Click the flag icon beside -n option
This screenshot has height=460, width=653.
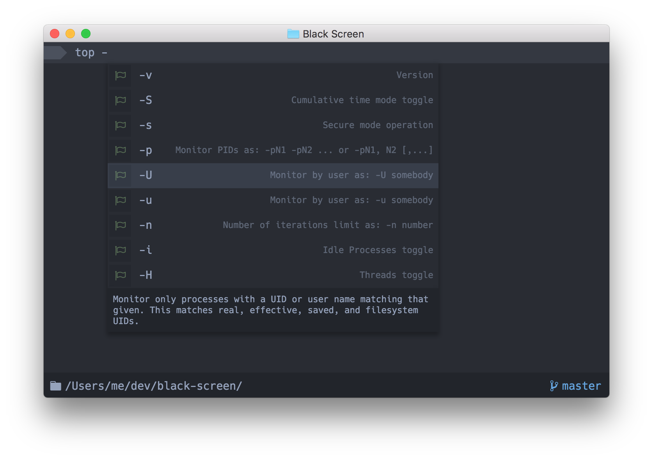point(121,225)
